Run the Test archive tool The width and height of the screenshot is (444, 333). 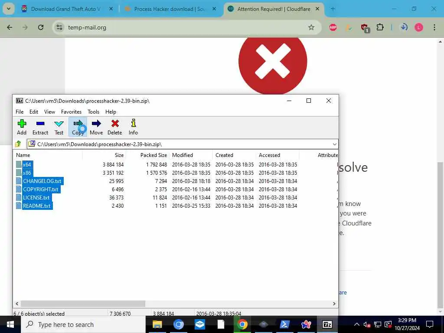[59, 127]
